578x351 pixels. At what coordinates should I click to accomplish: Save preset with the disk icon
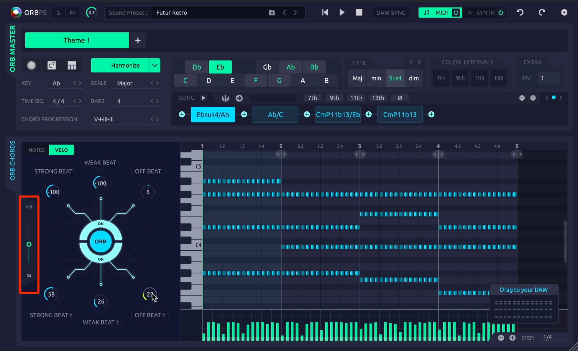(272, 13)
